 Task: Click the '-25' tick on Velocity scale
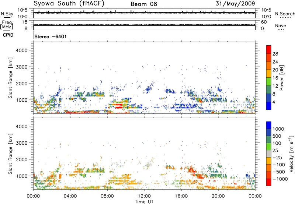click(277, 157)
